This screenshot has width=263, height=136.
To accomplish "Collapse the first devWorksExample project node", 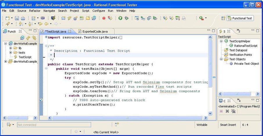I will click(6, 43).
